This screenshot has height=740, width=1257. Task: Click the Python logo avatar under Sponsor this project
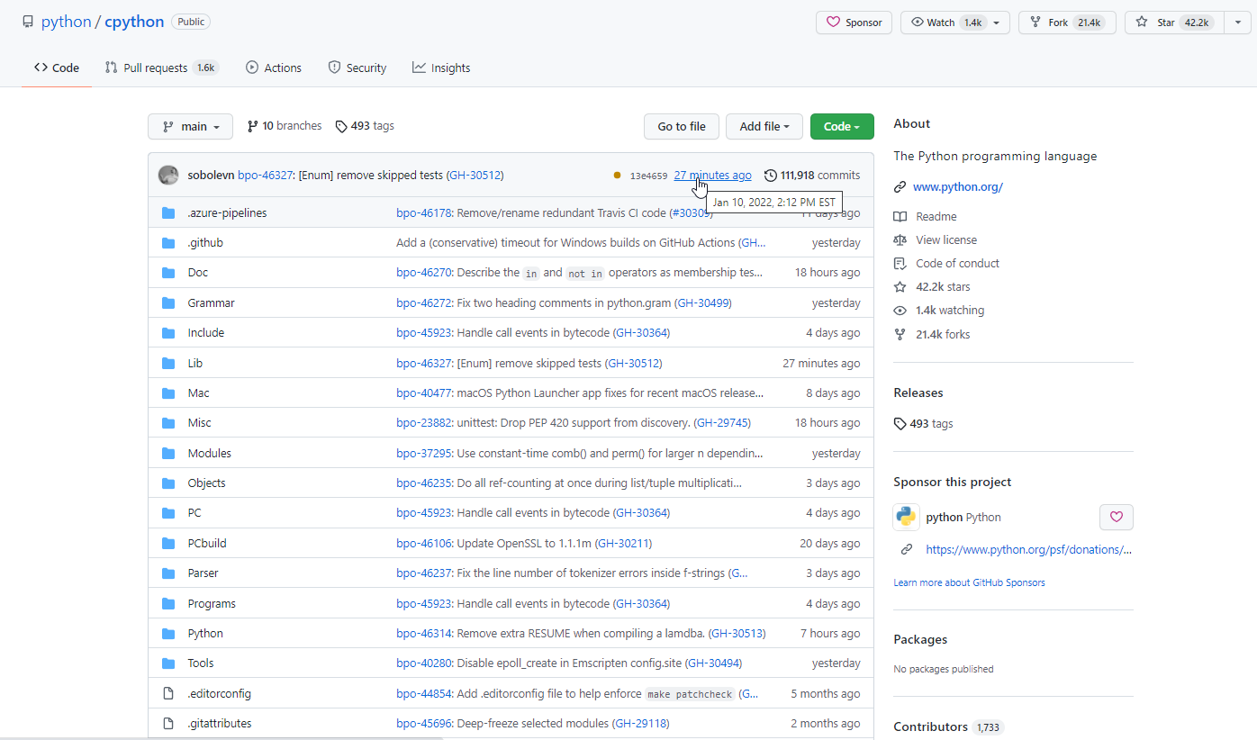pyautogui.click(x=906, y=517)
